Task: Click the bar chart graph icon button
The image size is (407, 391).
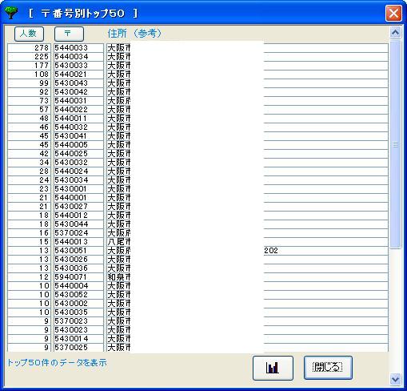Action: point(273,368)
